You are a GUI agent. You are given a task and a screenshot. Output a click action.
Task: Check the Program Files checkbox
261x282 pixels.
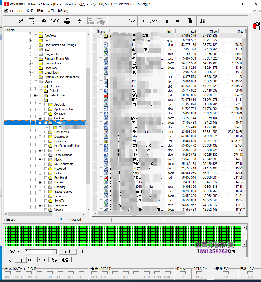(36, 54)
